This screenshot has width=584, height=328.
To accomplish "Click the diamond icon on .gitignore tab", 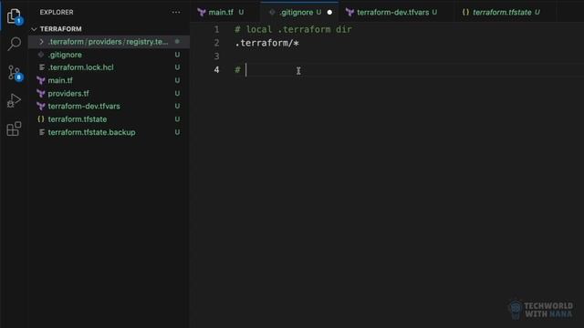I will click(x=272, y=12).
